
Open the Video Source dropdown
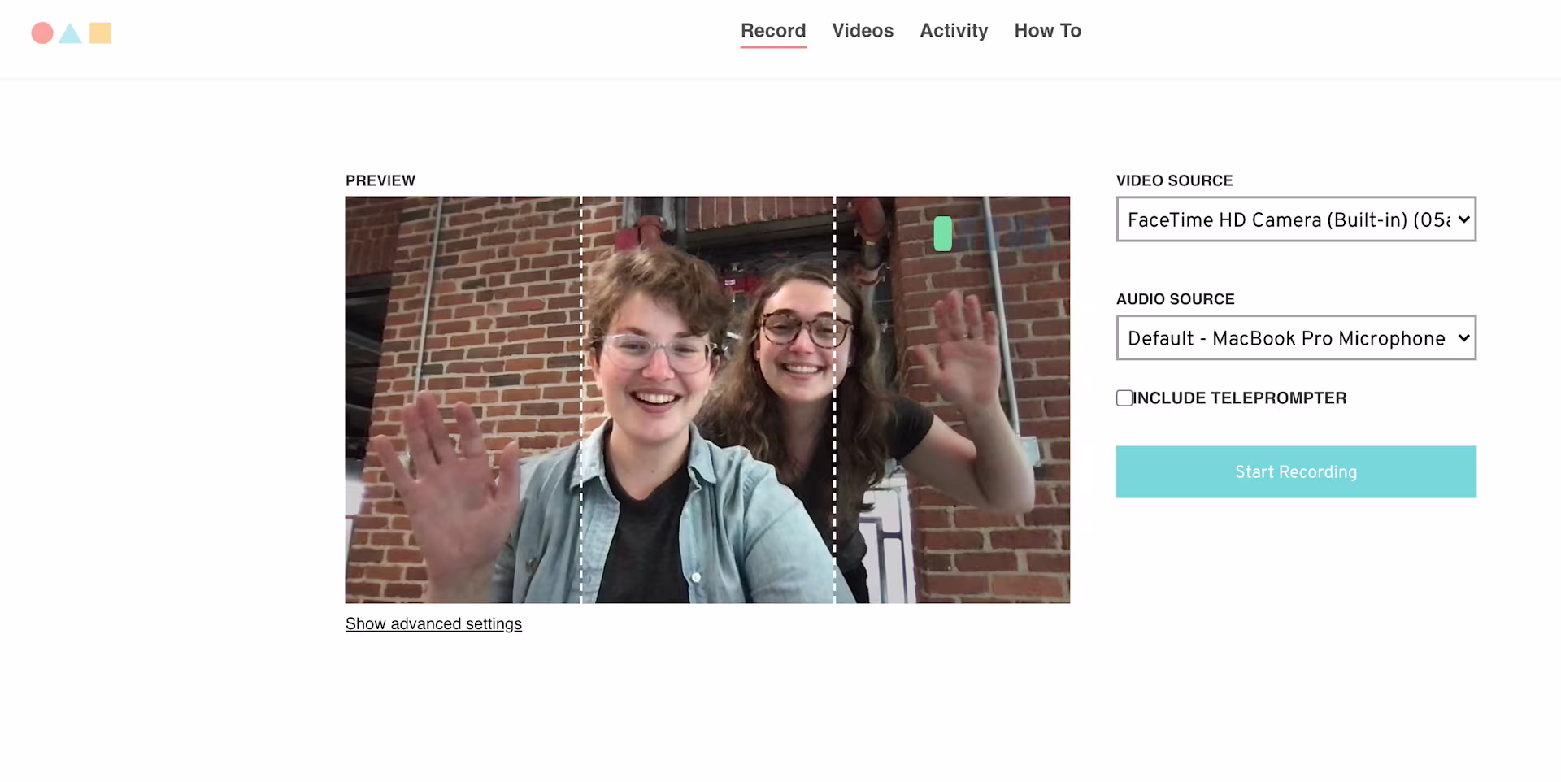click(1296, 219)
